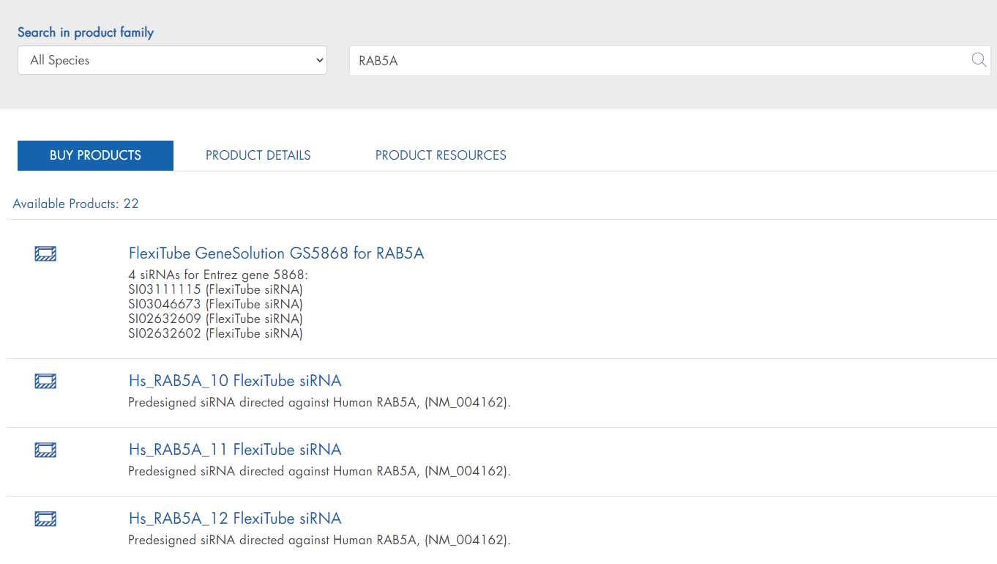Open FlexiTube GeneSolution GS5868 for RAB5A
The height and width of the screenshot is (564, 997).
[x=276, y=253]
